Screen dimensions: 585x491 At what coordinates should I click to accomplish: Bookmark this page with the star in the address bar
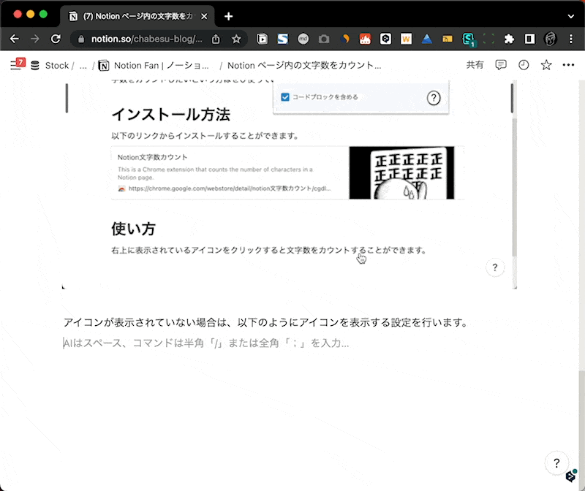pyautogui.click(x=236, y=39)
